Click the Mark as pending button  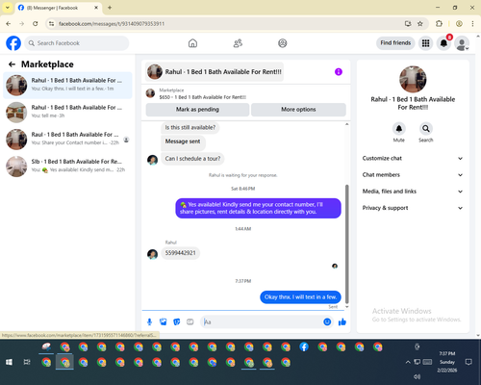[197, 110]
